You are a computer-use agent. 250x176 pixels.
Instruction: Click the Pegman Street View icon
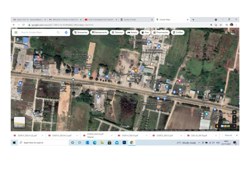(217, 126)
